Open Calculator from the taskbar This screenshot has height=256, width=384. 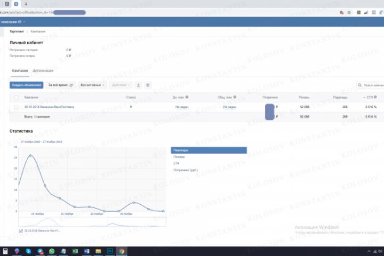5,251
